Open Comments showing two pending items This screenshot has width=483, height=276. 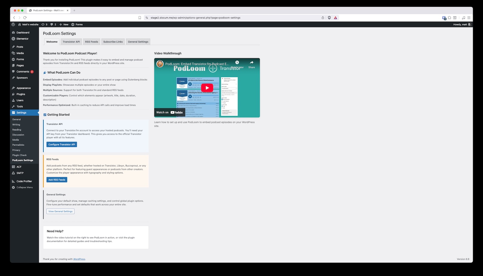(x=23, y=71)
